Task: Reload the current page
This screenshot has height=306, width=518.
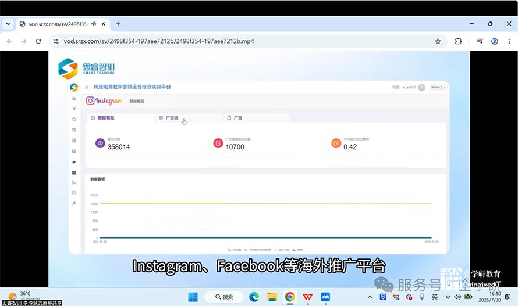Action: click(38, 41)
